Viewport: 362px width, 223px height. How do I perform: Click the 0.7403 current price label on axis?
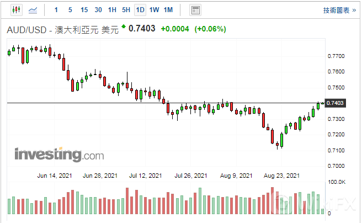point(335,103)
